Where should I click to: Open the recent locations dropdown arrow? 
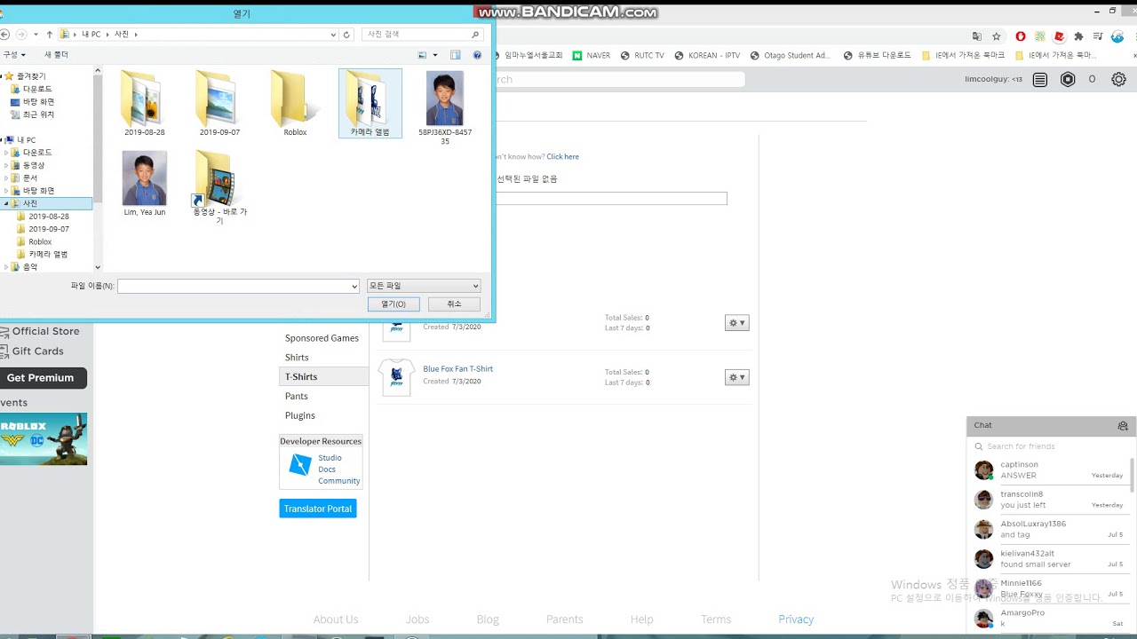click(x=35, y=35)
